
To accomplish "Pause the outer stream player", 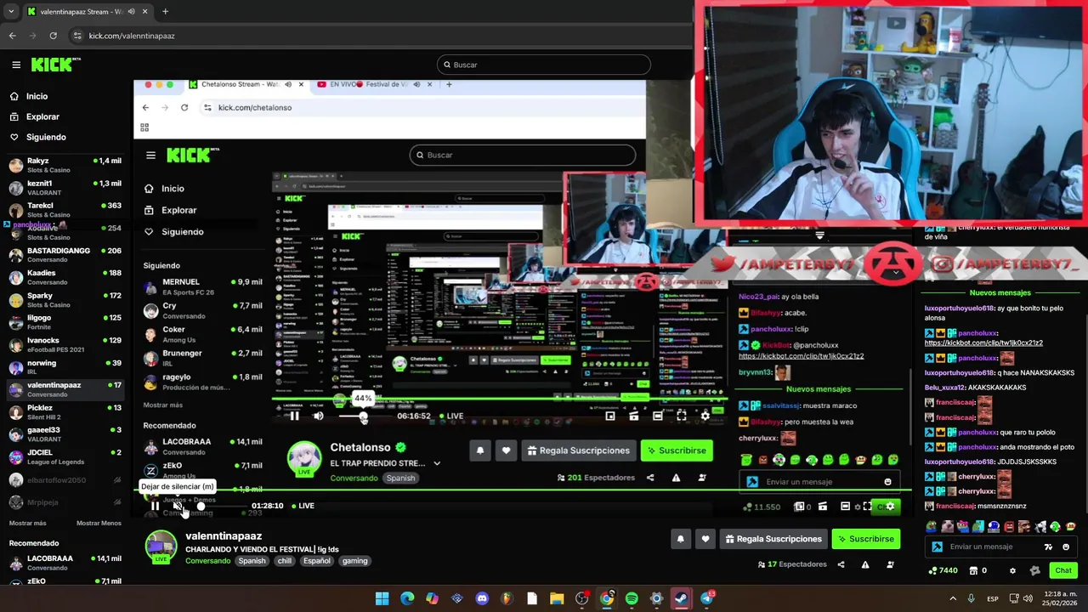I will point(155,506).
